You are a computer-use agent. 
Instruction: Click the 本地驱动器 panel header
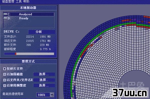click(x=28, y=8)
